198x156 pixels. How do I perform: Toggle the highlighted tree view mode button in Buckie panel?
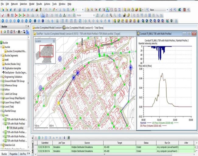(x=28, y=32)
